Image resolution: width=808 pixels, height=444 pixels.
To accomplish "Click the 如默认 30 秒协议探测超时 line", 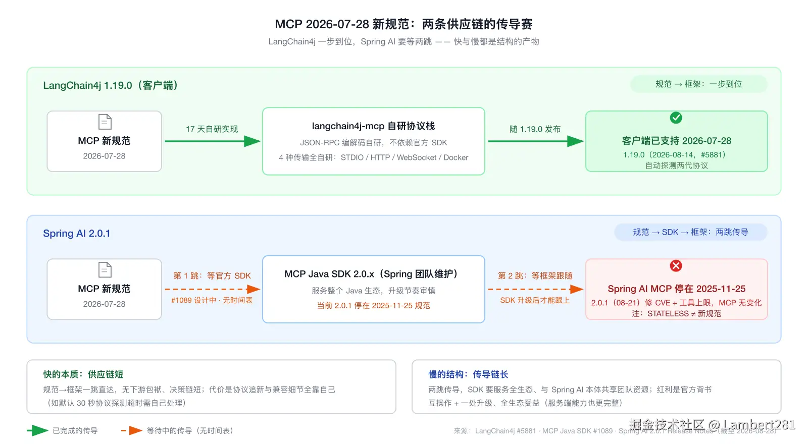I will pos(117,403).
